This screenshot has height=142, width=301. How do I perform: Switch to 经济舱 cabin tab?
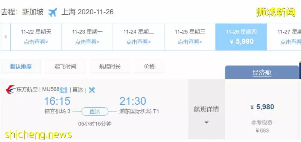point(262,72)
